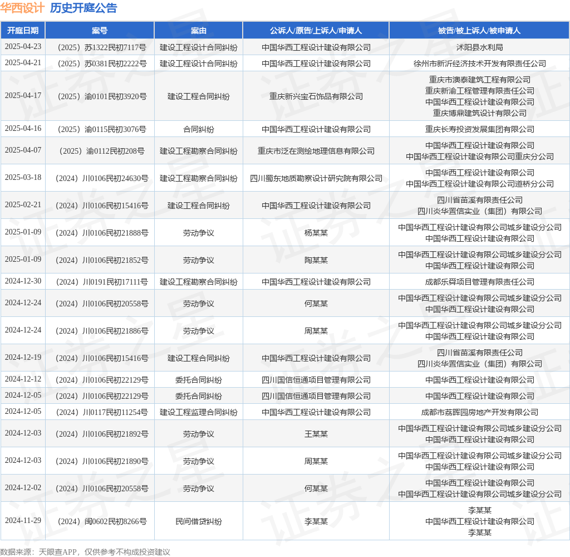Viewport: 570px width, 557px height.
Task: Click plaintiff 杨某某
Action: click(316, 233)
